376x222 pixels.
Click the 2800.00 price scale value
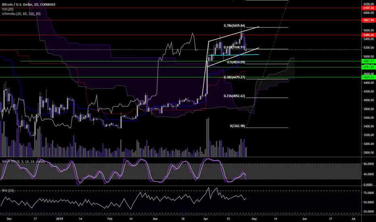tap(369, 153)
